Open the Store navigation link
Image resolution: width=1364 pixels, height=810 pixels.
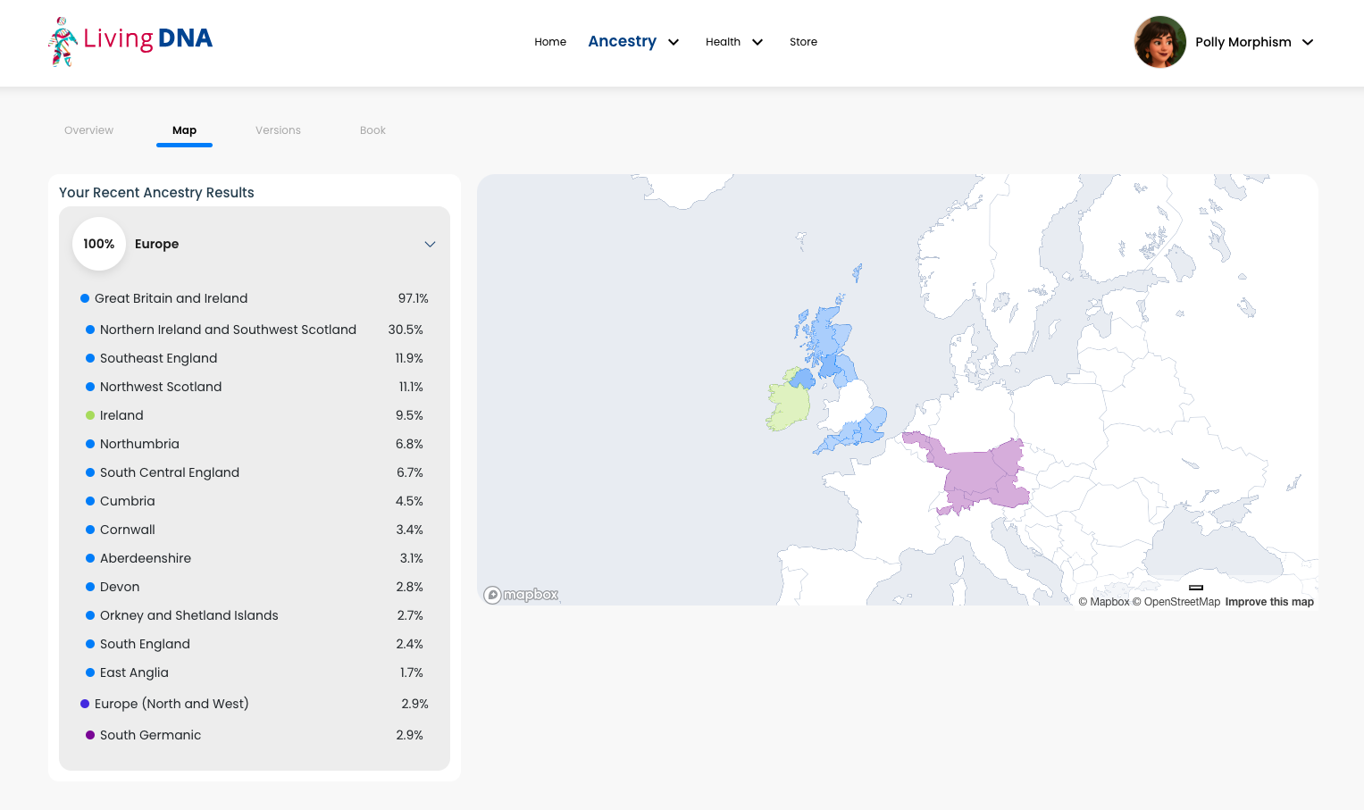click(x=803, y=42)
